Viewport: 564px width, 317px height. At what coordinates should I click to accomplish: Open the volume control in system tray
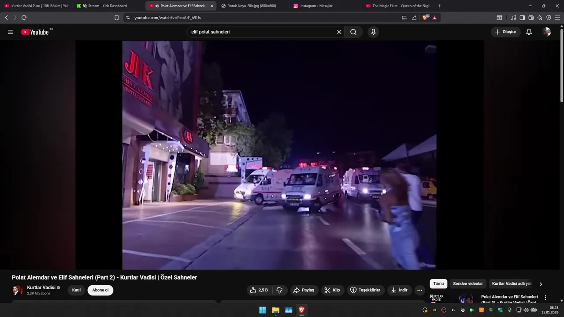point(526,310)
